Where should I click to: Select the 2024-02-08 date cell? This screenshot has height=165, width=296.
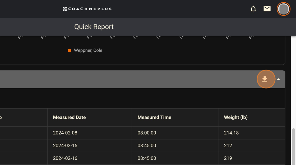tap(65, 133)
